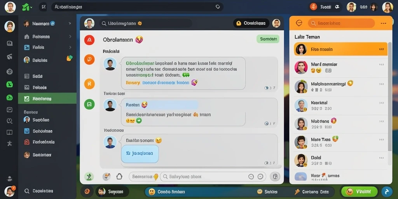Click the green round icon in chat left strip
The width and height of the screenshot is (398, 199).
[89, 104]
